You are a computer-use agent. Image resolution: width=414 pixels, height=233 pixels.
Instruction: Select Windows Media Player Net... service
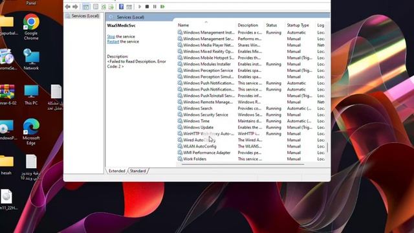pos(250,45)
